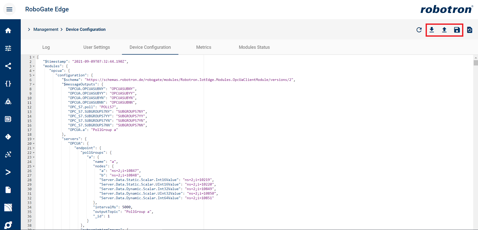Click the "$timestamp" line in editor

click(86, 61)
